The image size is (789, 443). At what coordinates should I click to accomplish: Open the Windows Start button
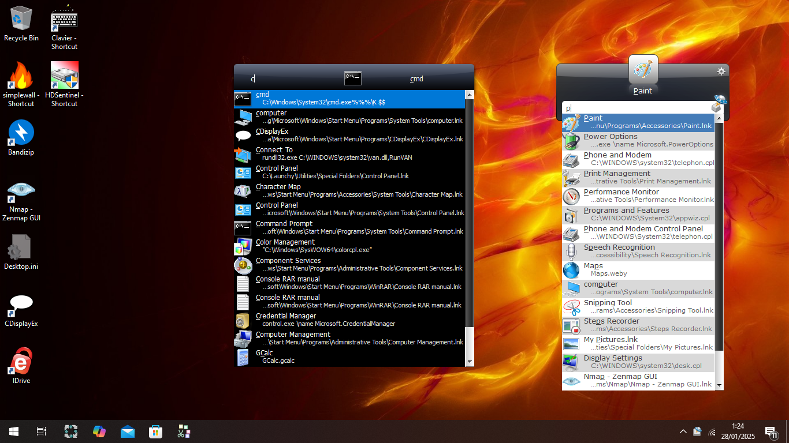click(14, 431)
